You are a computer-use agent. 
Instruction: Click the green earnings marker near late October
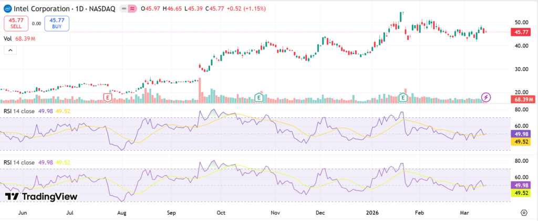[x=258, y=97]
